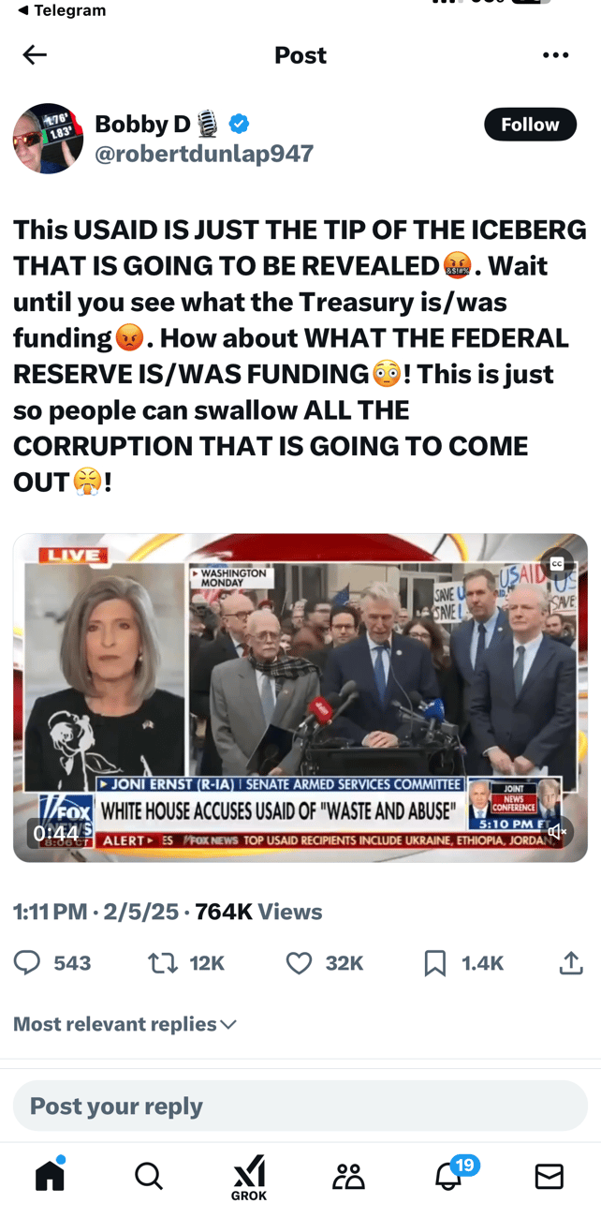Image resolution: width=601 pixels, height=1218 pixels.
Task: Go to the Home tab
Action: tap(51, 1176)
